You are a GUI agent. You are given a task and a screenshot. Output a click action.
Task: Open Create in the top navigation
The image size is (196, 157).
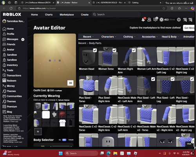tap(85, 15)
